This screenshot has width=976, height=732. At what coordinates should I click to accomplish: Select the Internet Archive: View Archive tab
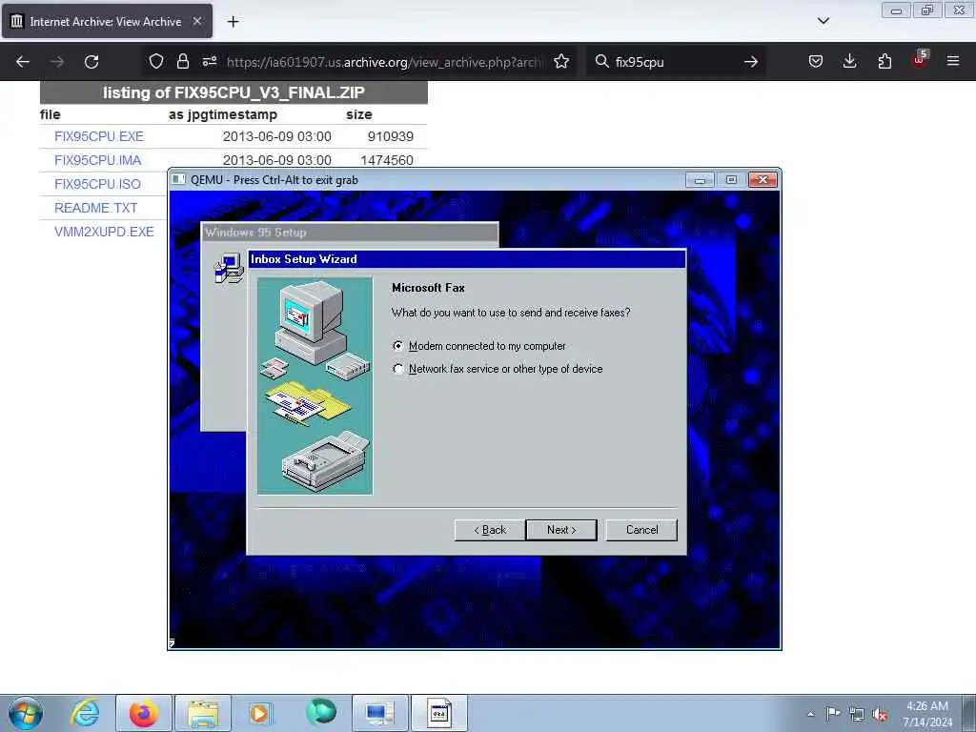tap(107, 21)
